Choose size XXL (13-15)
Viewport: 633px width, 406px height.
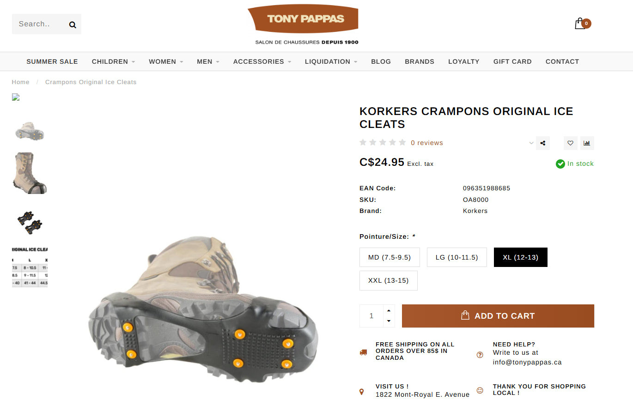388,280
